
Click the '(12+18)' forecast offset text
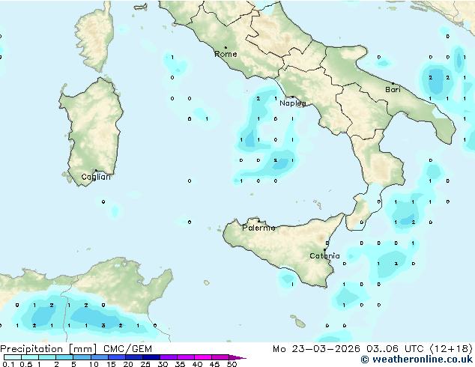(x=451, y=349)
